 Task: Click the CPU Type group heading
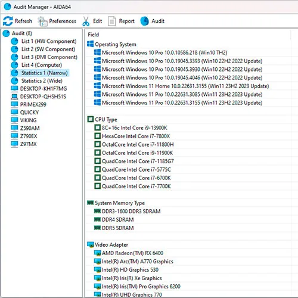click(106, 119)
